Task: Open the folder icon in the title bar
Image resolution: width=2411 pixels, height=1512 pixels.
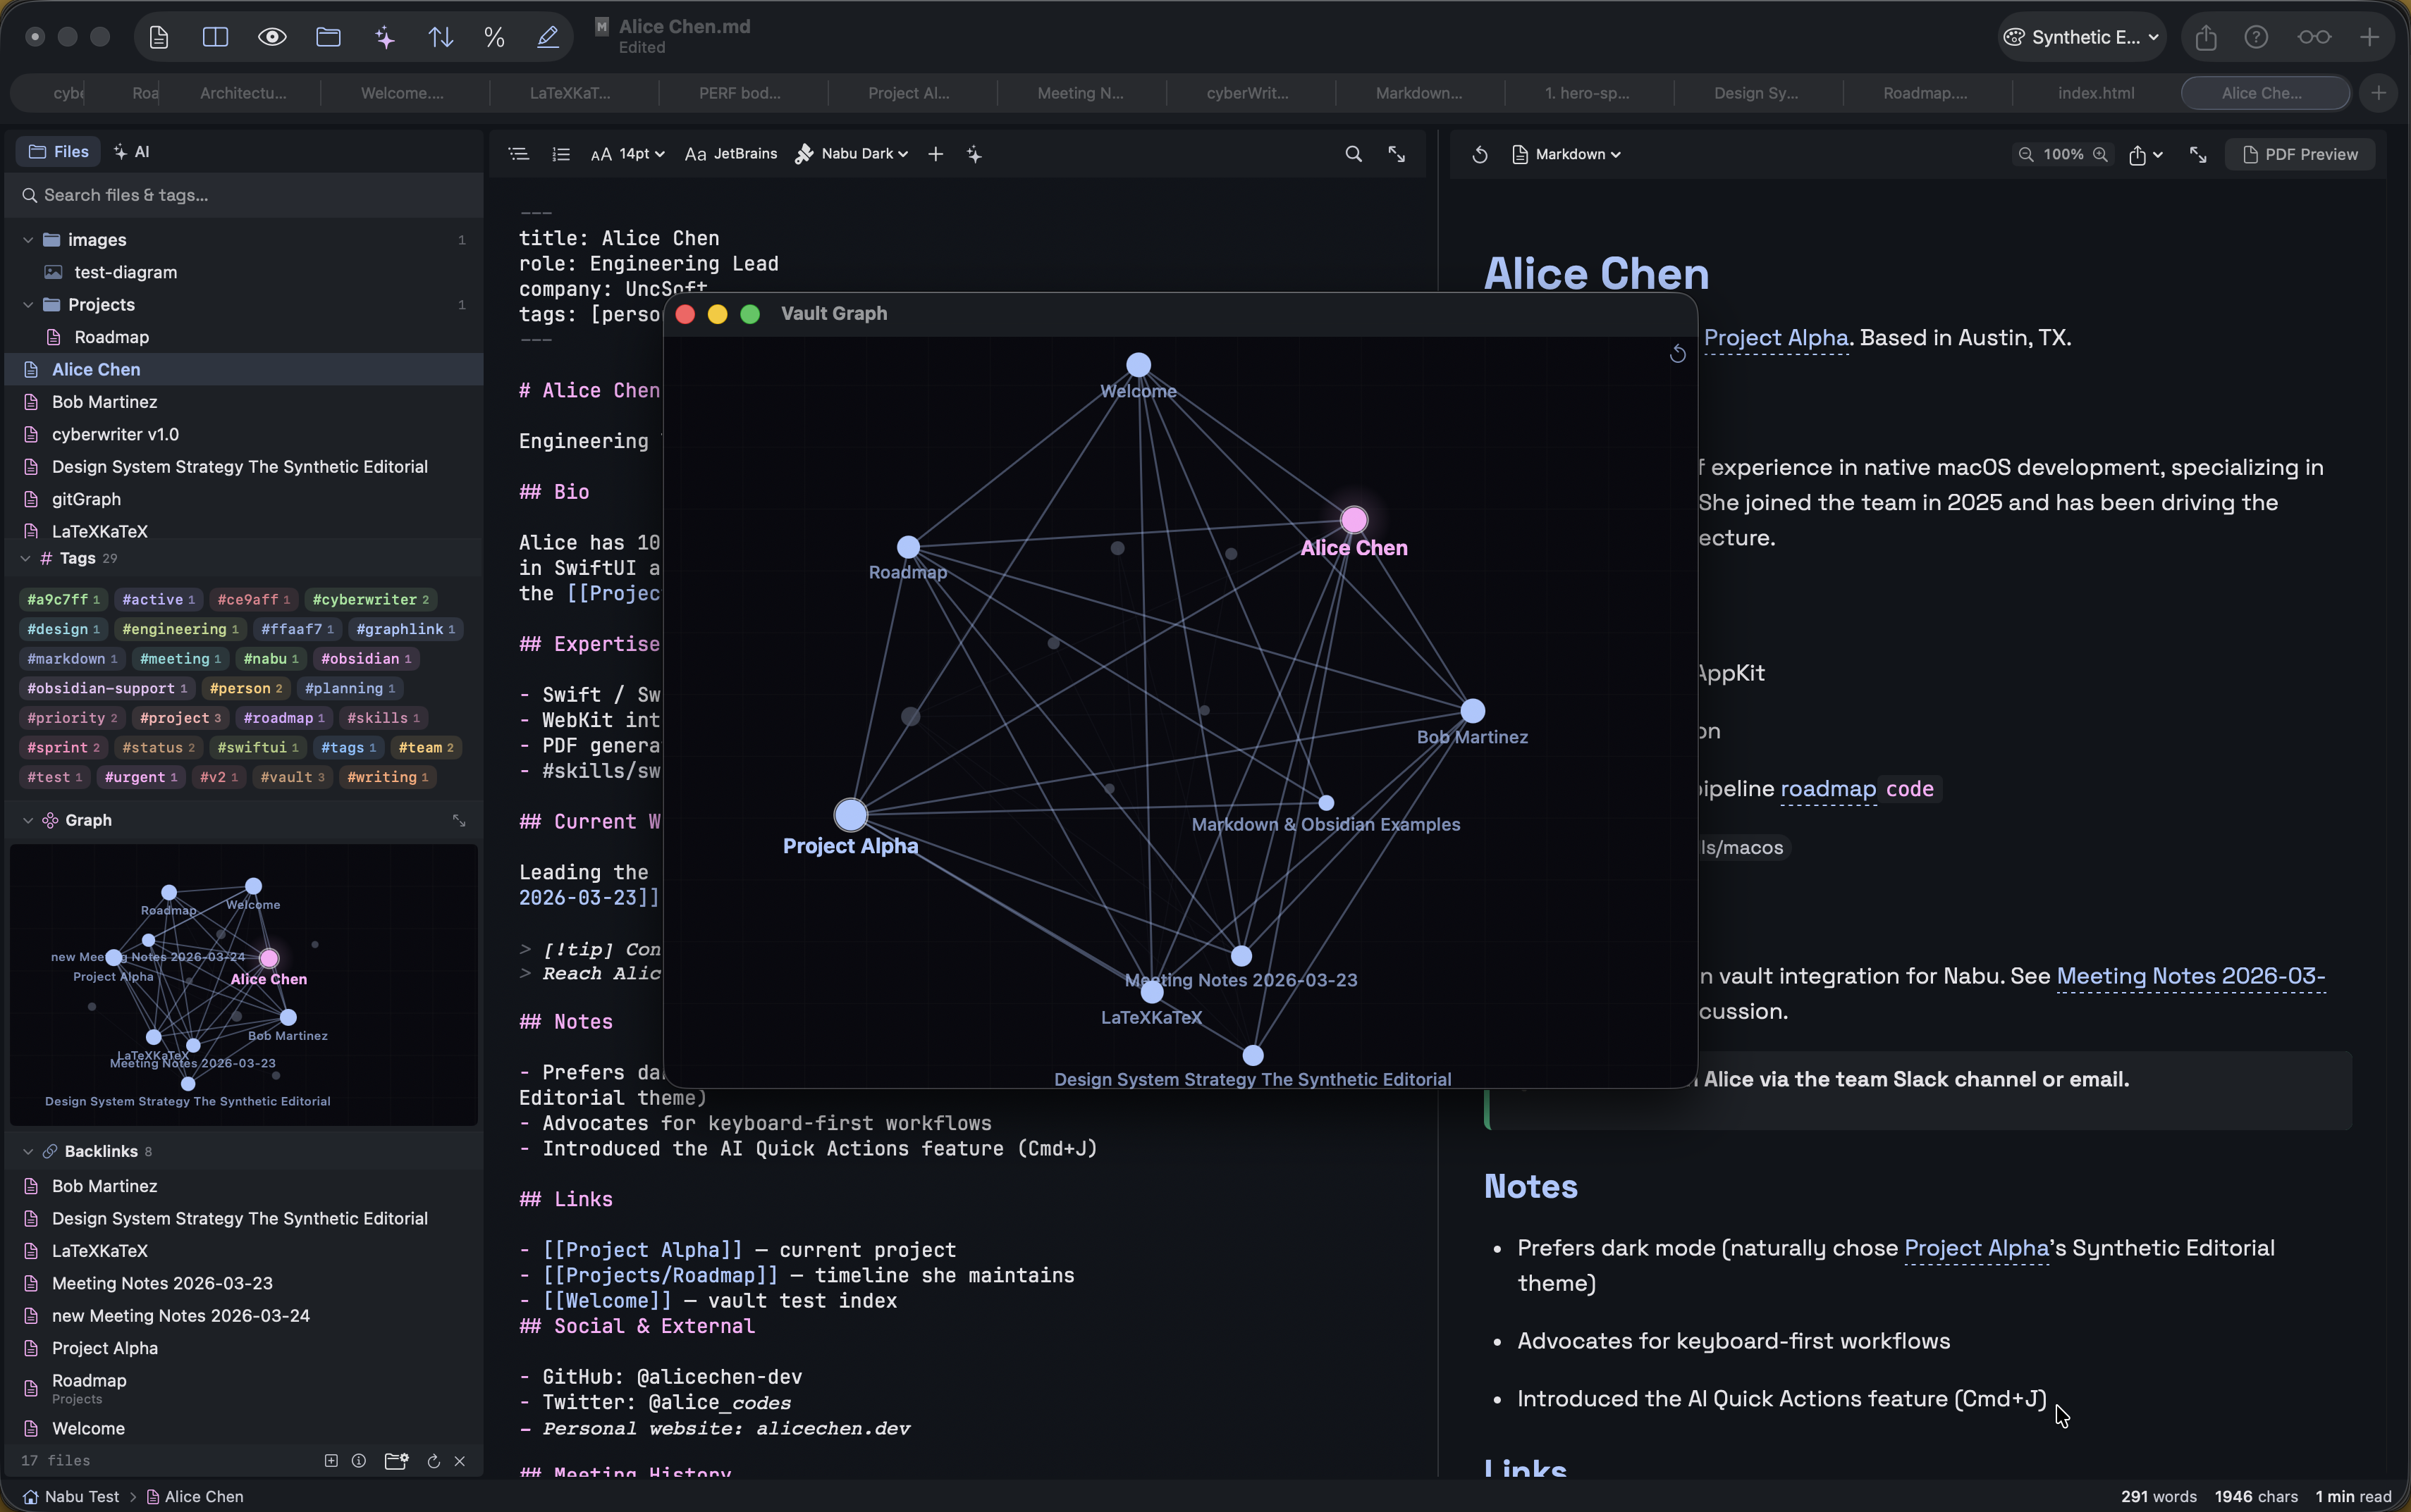Action: point(327,36)
